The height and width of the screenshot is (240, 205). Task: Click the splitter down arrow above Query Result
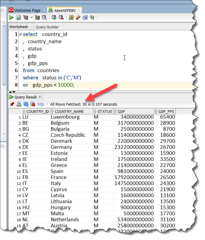(x=14, y=92)
